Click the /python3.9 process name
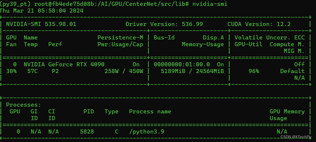This screenshot has width=316, height=142. [146, 132]
